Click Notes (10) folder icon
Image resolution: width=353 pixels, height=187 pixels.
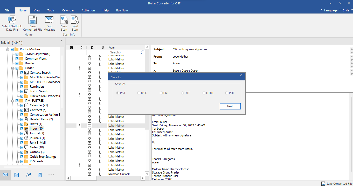(26, 147)
